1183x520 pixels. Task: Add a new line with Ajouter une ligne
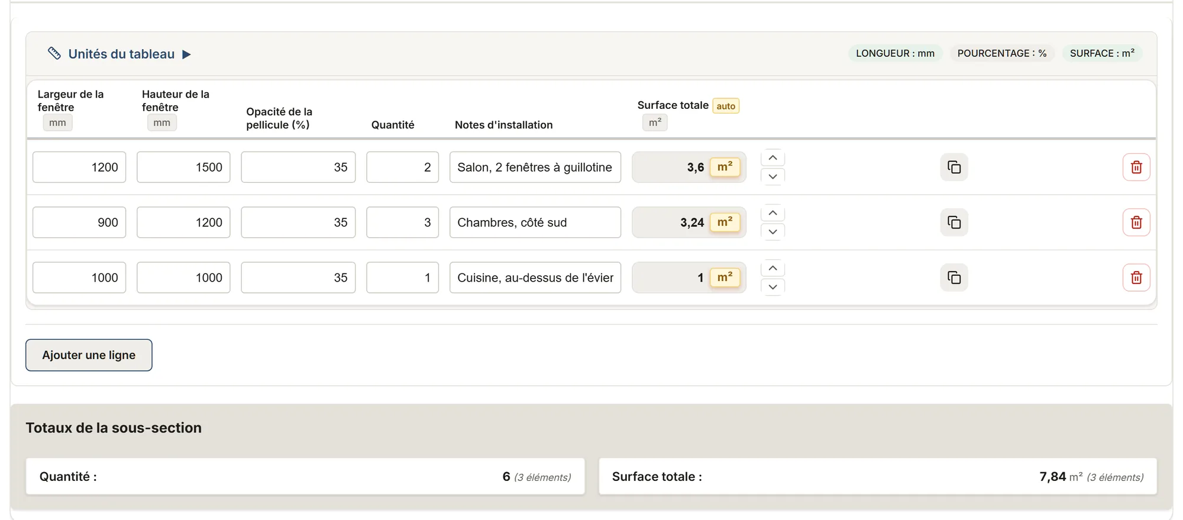point(89,355)
